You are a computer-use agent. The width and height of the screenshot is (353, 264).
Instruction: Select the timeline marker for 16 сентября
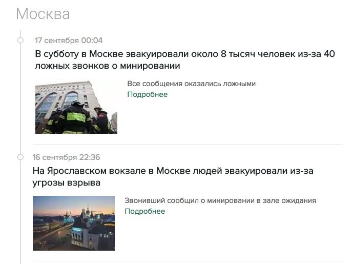(20, 157)
